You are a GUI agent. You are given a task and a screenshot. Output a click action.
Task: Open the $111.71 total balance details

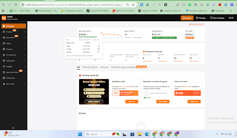(x=157, y=34)
